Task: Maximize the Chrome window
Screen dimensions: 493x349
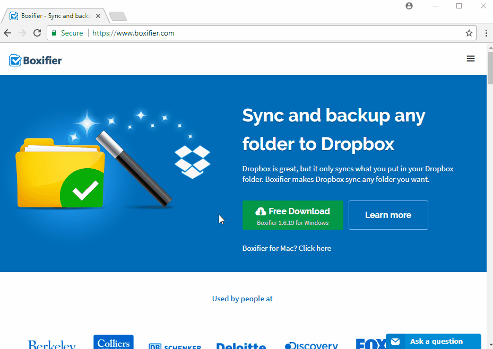Action: tap(459, 6)
